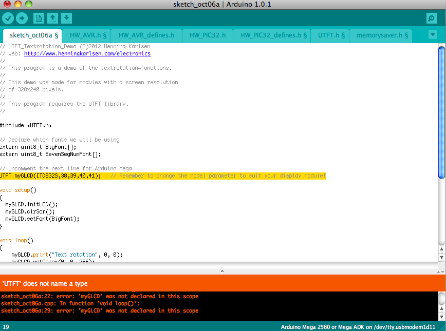Click the editor scrollbar down arrow

(441, 258)
